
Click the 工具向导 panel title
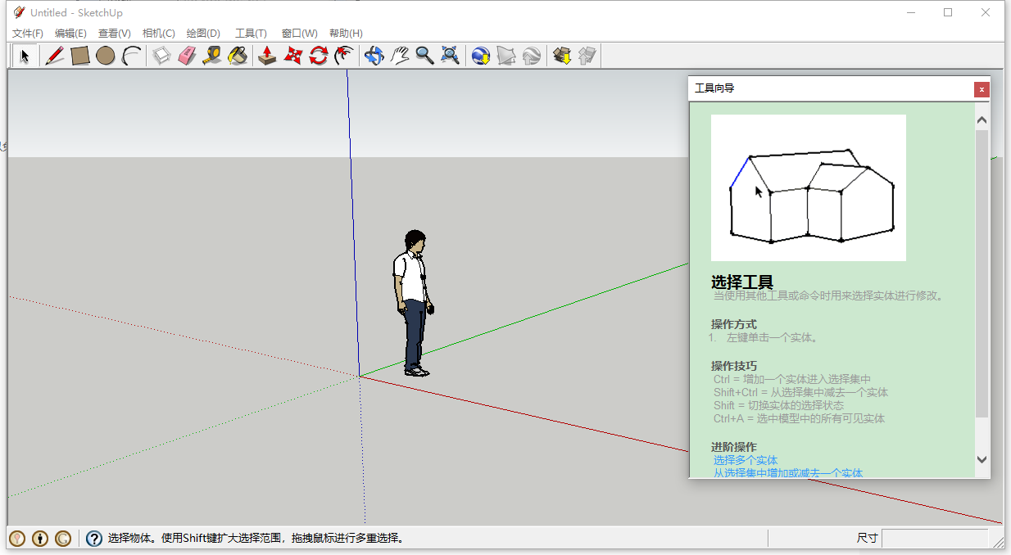[714, 88]
